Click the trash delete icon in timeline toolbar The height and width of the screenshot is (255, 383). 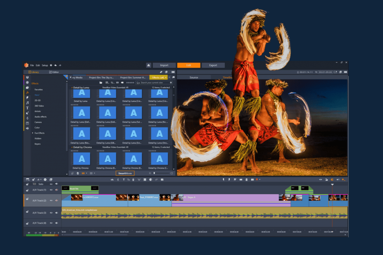click(246, 180)
